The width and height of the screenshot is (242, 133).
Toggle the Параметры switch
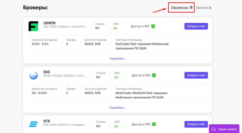click(x=191, y=7)
